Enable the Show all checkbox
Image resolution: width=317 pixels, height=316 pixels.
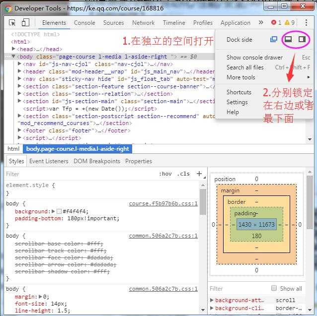tap(274, 288)
